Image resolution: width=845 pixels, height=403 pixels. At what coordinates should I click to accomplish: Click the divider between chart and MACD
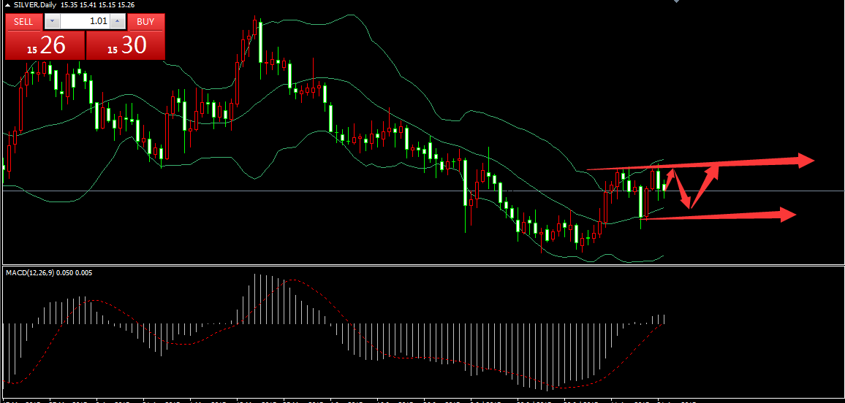coord(422,265)
